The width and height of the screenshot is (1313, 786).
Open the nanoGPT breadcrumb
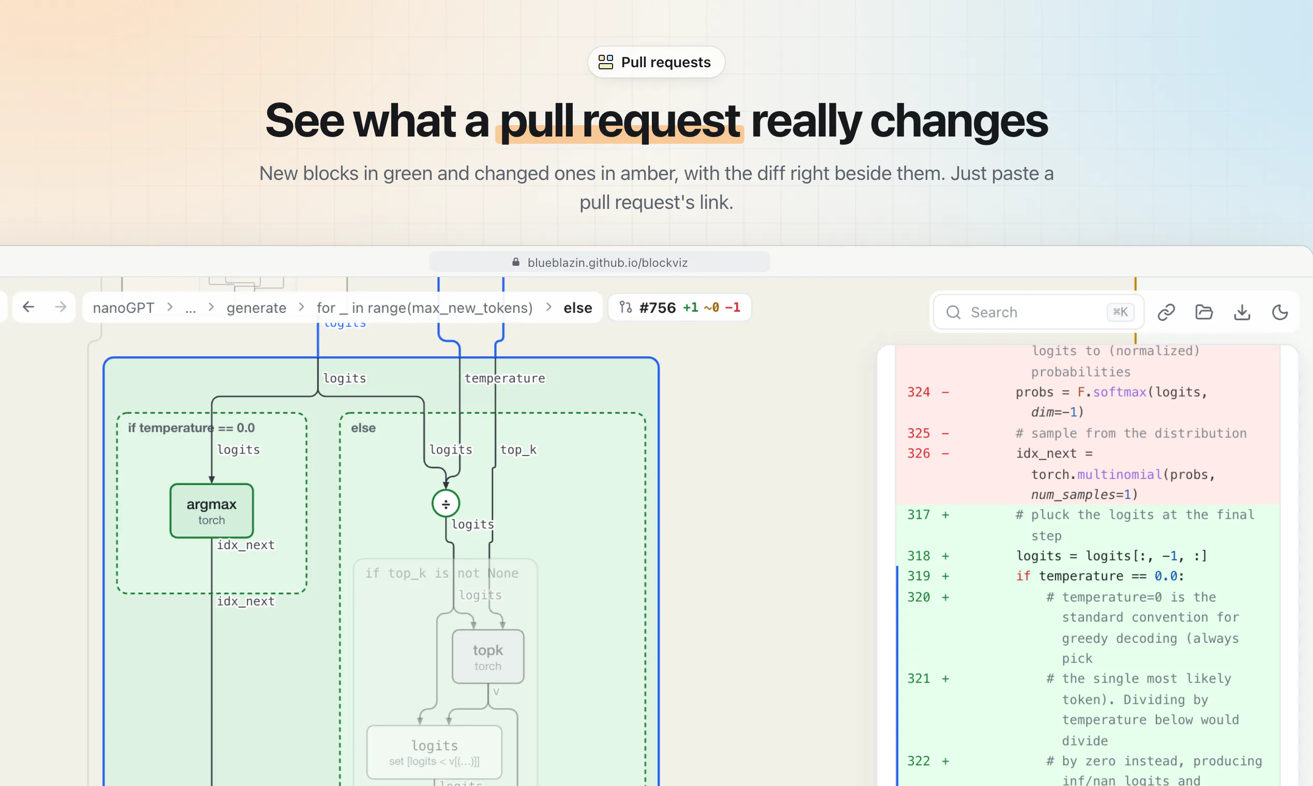coord(124,308)
